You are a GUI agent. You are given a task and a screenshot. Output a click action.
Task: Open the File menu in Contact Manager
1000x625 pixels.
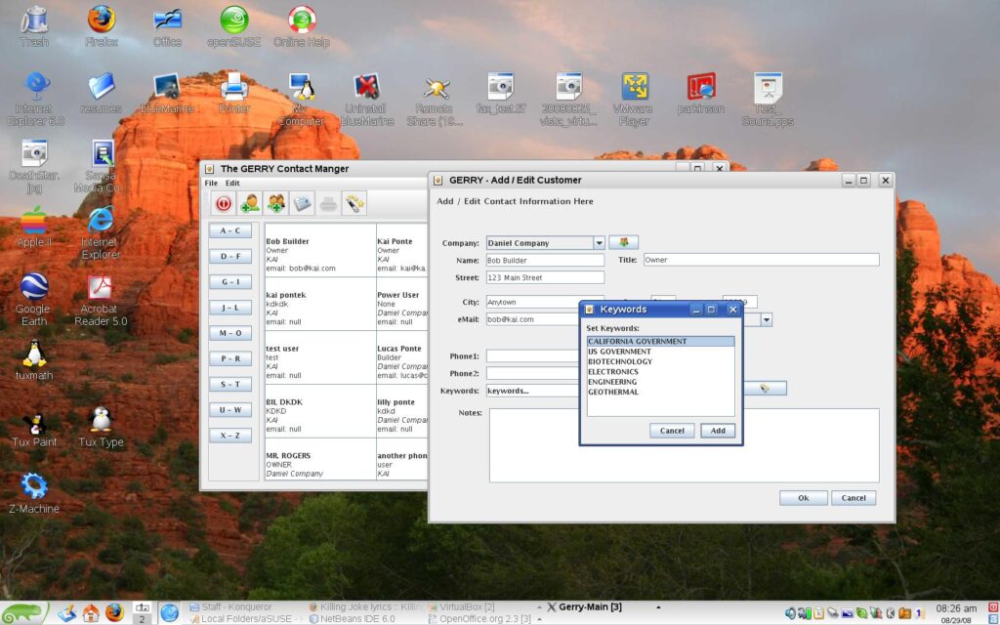coord(211,184)
